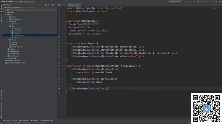The width and height of the screenshot is (222, 124).
Task: Open the TypeScript 3.9.7 tool tab
Action: tap(47, 121)
